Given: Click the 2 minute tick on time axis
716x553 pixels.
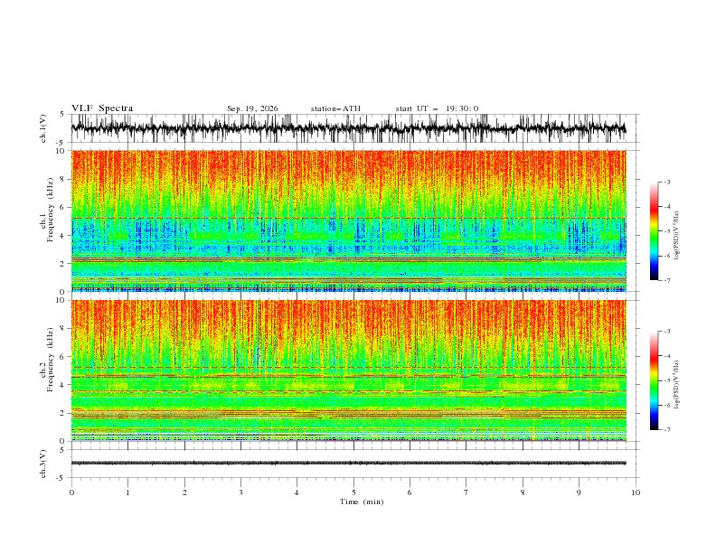Looking at the screenshot, I should pyautogui.click(x=184, y=492).
